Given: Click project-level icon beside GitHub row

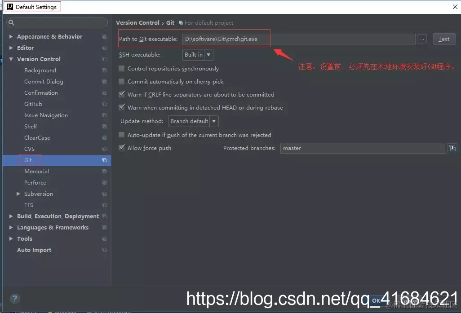Looking at the screenshot, I should tap(104, 104).
